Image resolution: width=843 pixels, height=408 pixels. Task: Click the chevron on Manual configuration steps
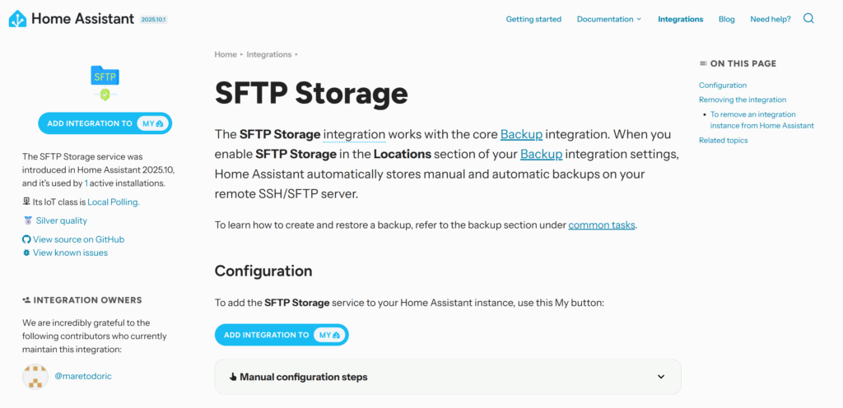pos(660,377)
